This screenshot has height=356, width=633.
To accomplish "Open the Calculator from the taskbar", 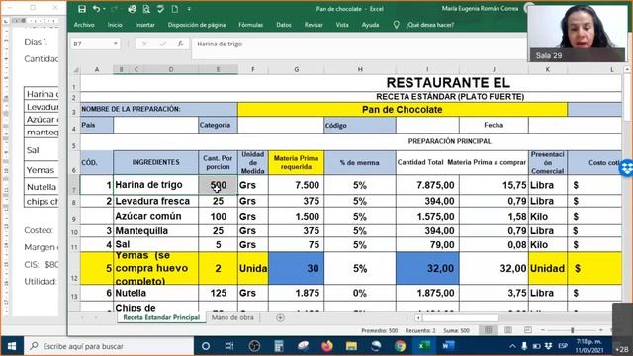I will point(279,346).
